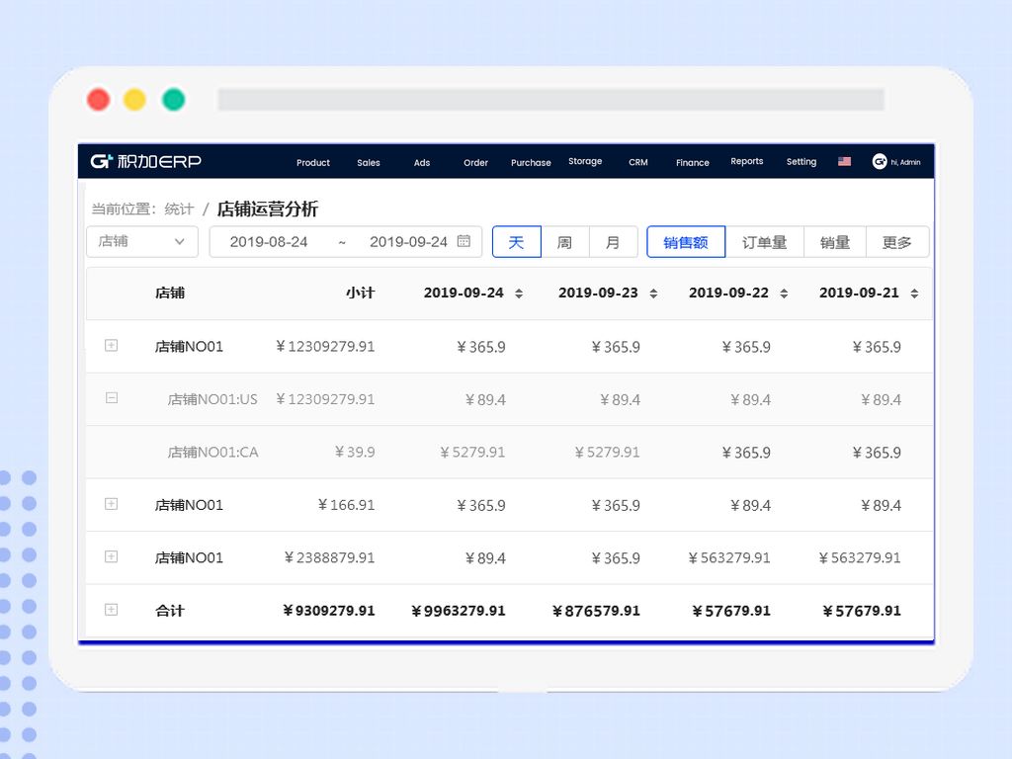
Task: Click the US flag language icon
Action: tap(844, 159)
